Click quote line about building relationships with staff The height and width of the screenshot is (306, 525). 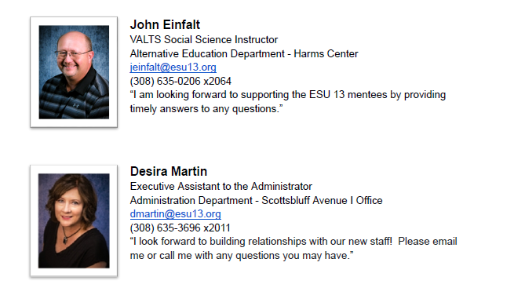293,242
